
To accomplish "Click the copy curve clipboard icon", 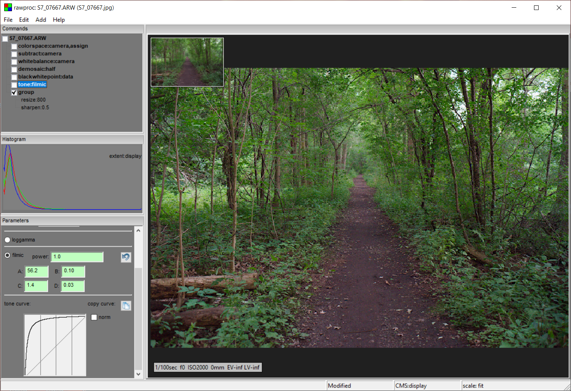I will [126, 306].
